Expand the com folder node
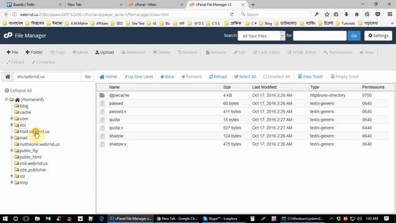 [x=12, y=118]
